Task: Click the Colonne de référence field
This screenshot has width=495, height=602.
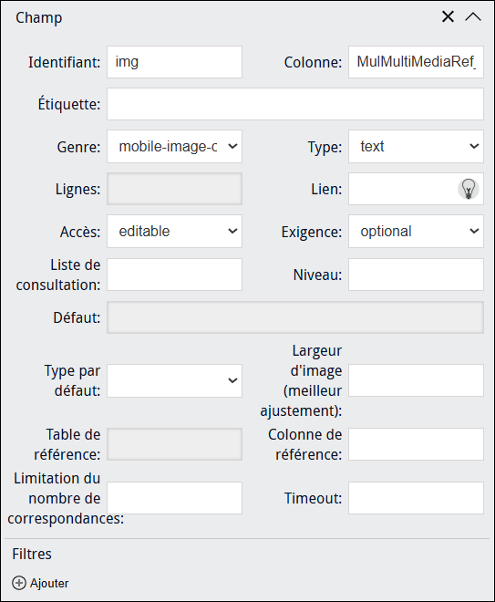Action: click(416, 444)
